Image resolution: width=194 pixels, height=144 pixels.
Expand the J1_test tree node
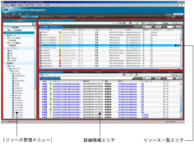pyautogui.click(x=11, y=73)
